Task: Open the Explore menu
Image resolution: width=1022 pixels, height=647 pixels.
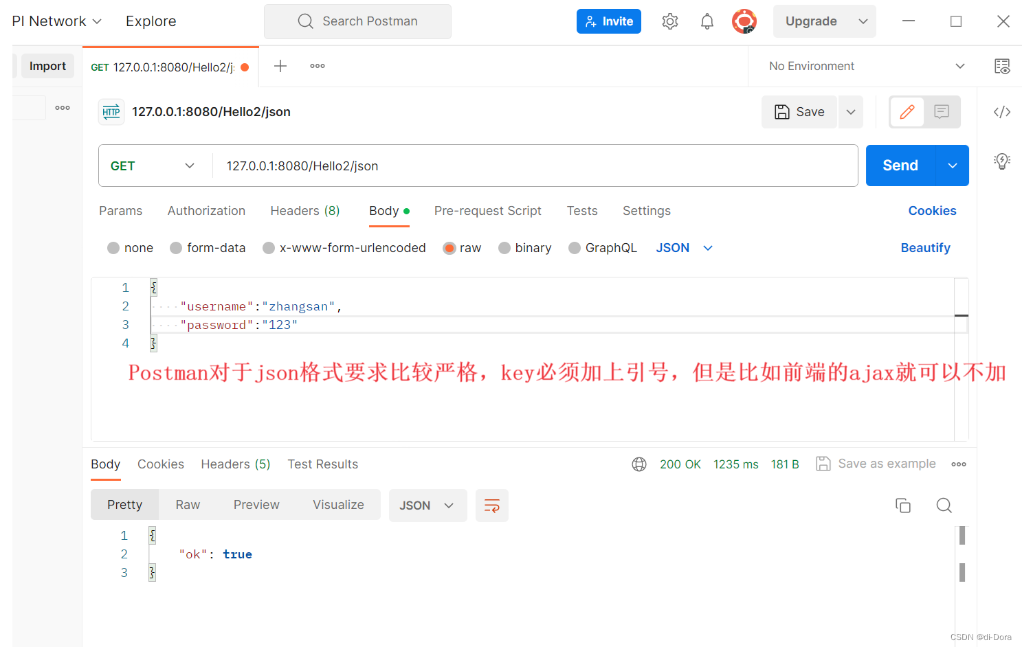Action: [151, 21]
